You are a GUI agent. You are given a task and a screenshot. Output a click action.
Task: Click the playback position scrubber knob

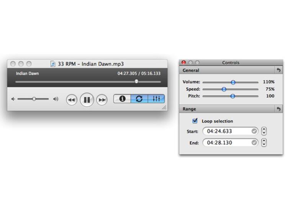(136, 81)
